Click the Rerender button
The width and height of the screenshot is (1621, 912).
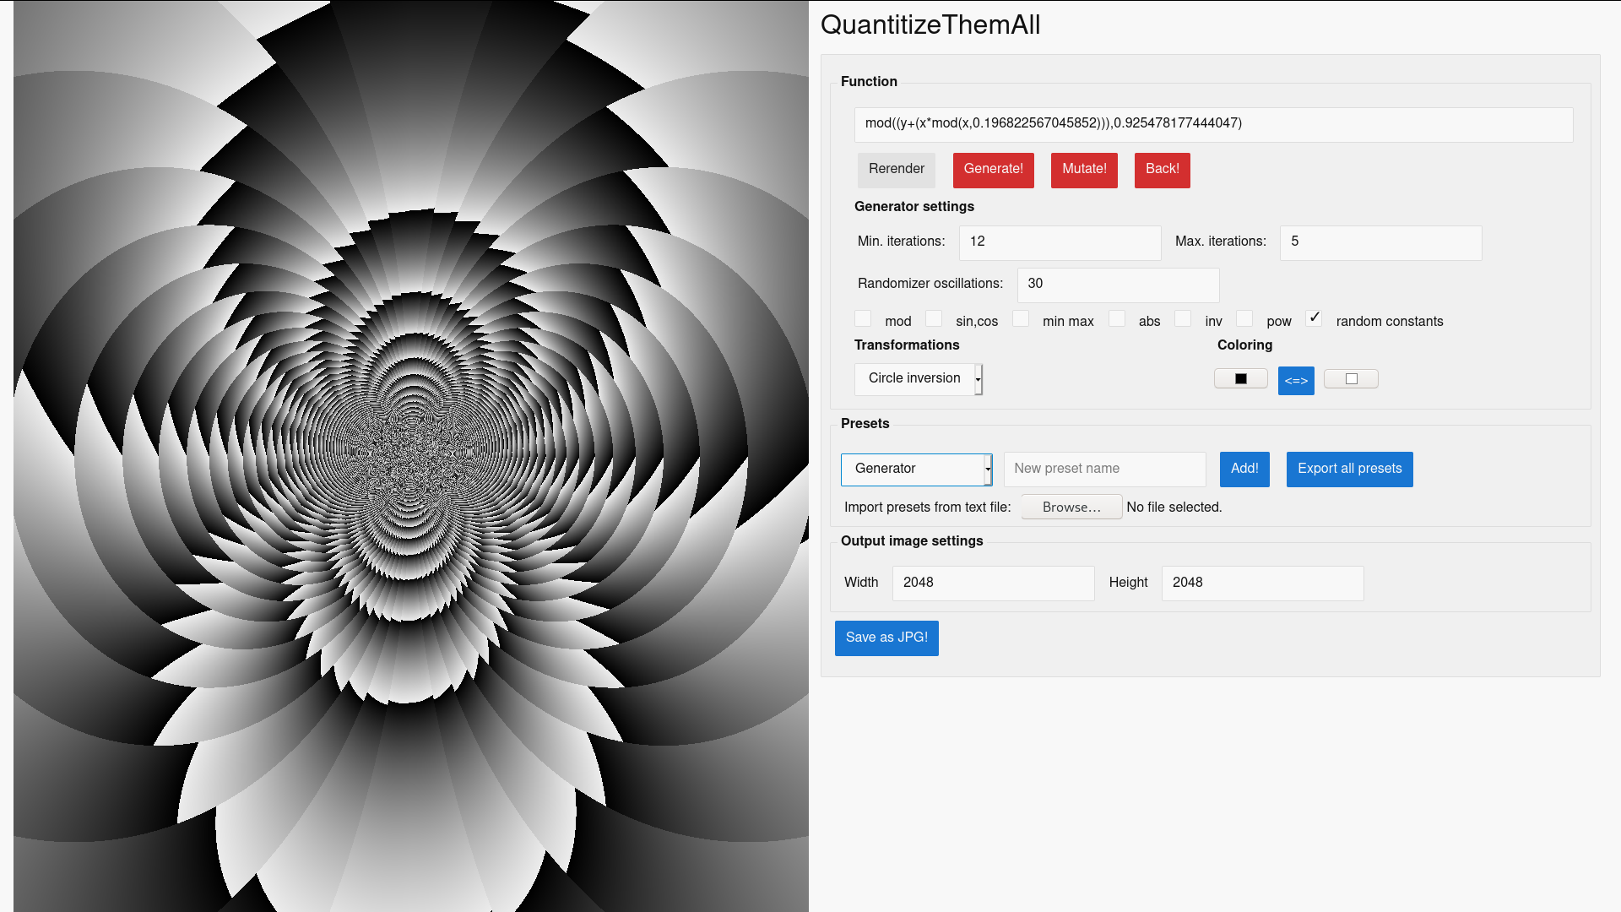point(897,170)
